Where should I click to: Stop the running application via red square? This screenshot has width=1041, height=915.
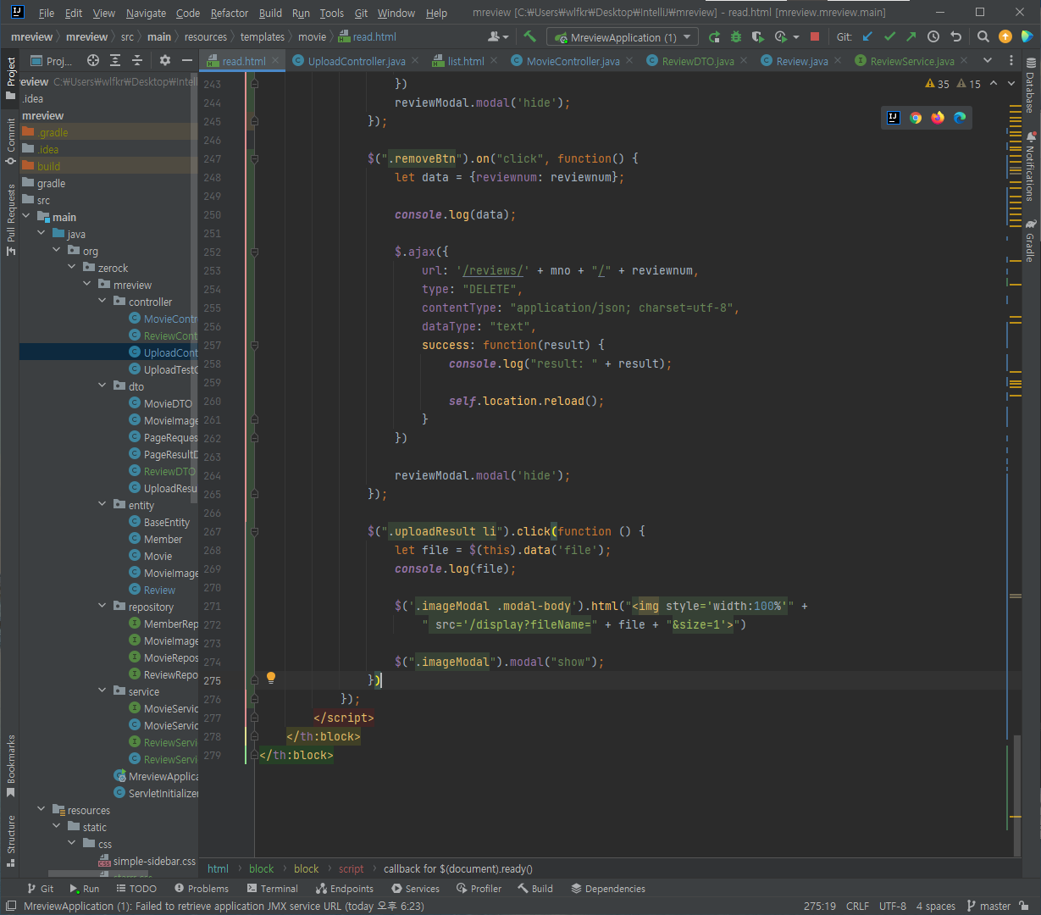coord(815,36)
